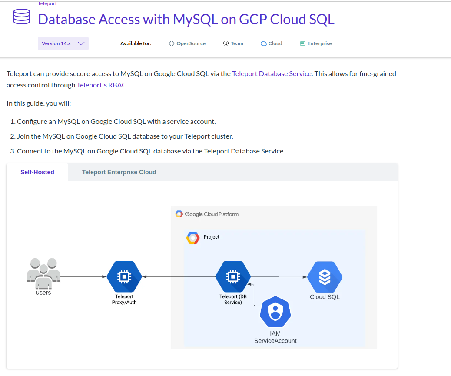Click the IAM ServiceAccount shield icon
Image resolution: width=451 pixels, height=376 pixels.
tap(275, 312)
